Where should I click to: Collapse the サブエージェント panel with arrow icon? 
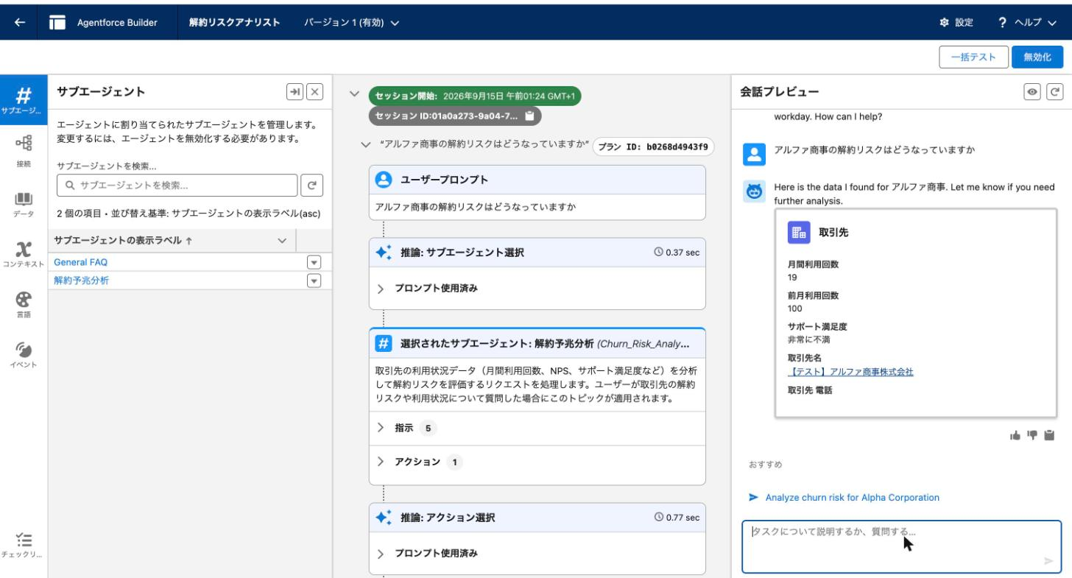point(295,91)
